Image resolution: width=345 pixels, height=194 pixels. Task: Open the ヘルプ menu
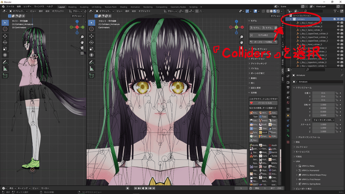point(50,6)
